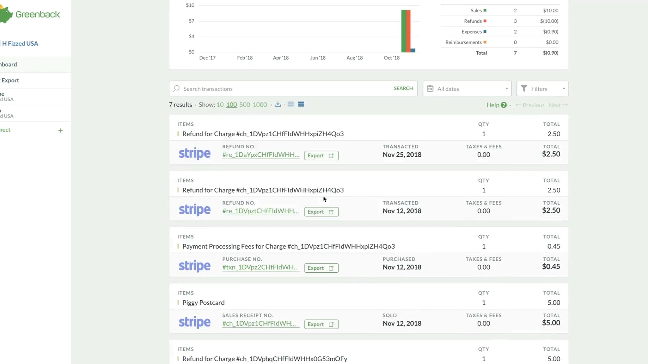Select the H Fizzed USA account

coord(20,43)
